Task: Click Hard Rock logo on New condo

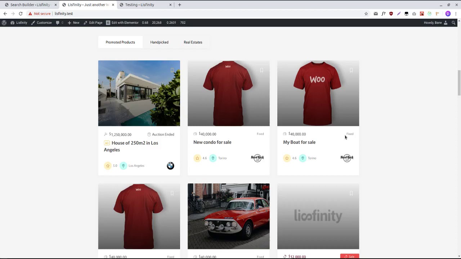Action: coord(257,158)
